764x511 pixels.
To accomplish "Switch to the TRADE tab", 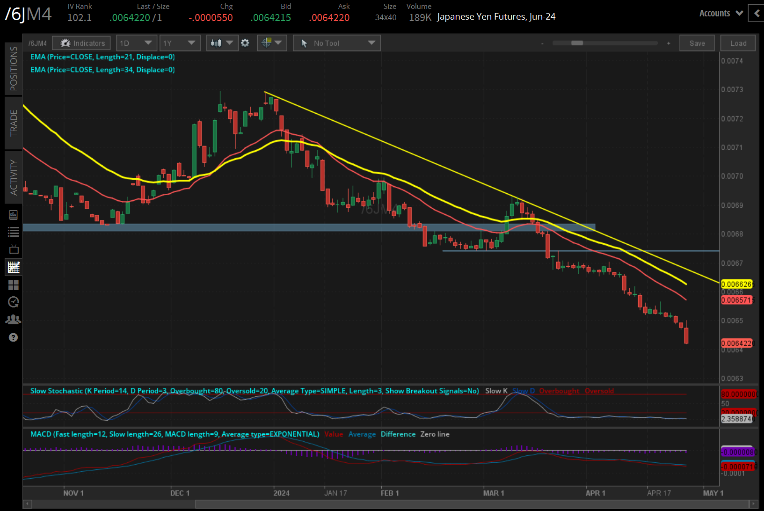I will click(13, 124).
